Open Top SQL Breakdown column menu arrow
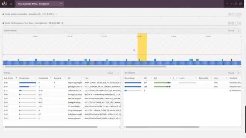Viewport: 246px width, 138px height. tap(35, 78)
